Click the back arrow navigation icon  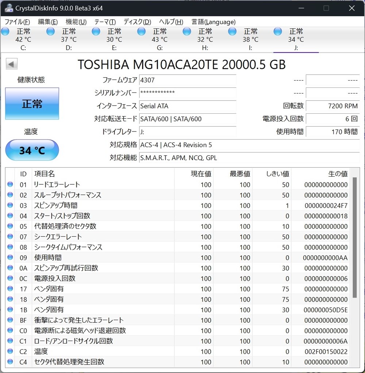11,64
